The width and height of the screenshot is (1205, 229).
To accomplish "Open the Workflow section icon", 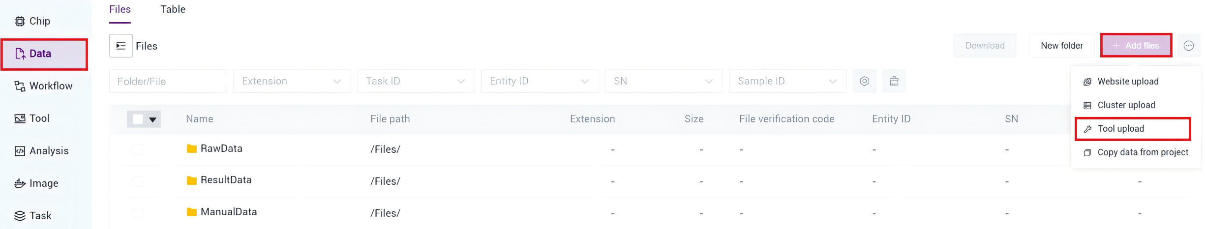I will click(20, 86).
